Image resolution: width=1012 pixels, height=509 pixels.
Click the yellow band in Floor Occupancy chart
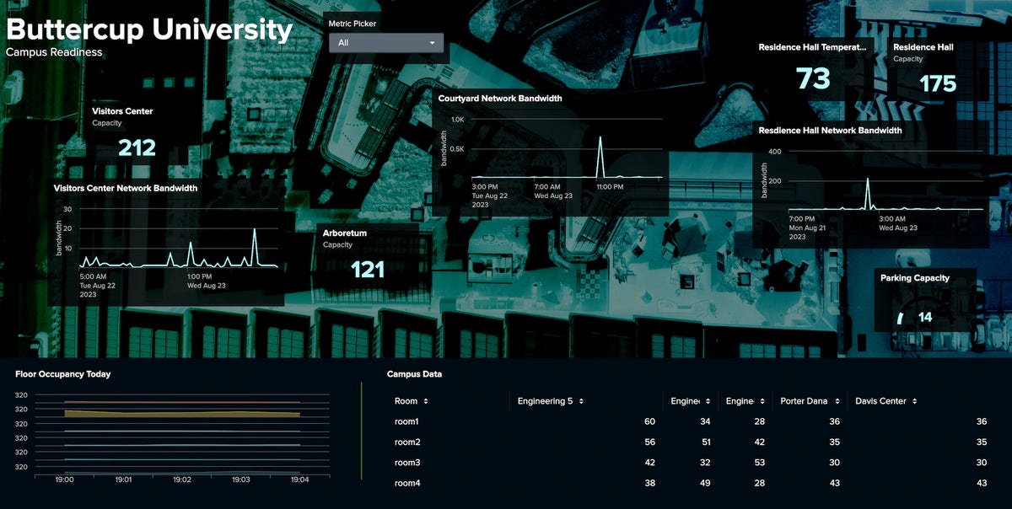(181, 414)
